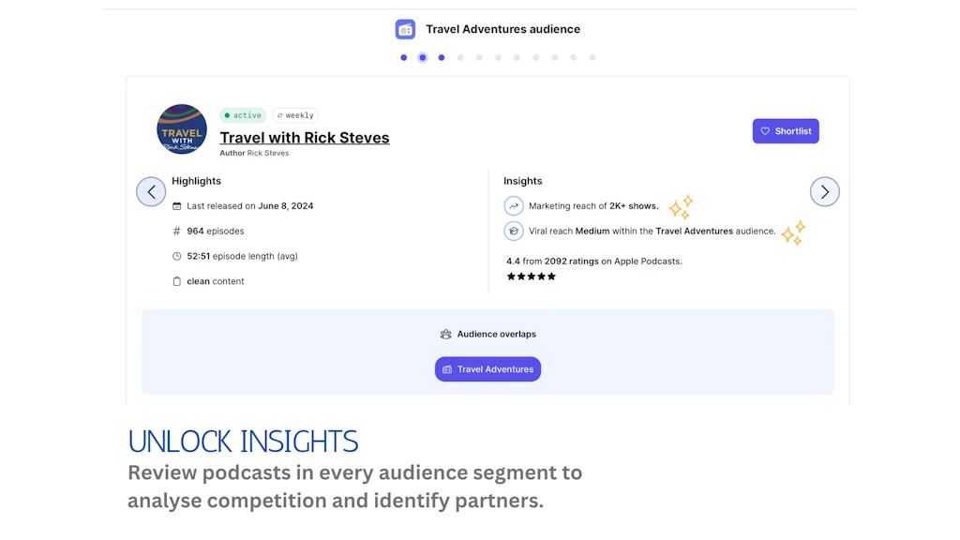Click the UNLOCK INSIGHTS heading

click(243, 442)
